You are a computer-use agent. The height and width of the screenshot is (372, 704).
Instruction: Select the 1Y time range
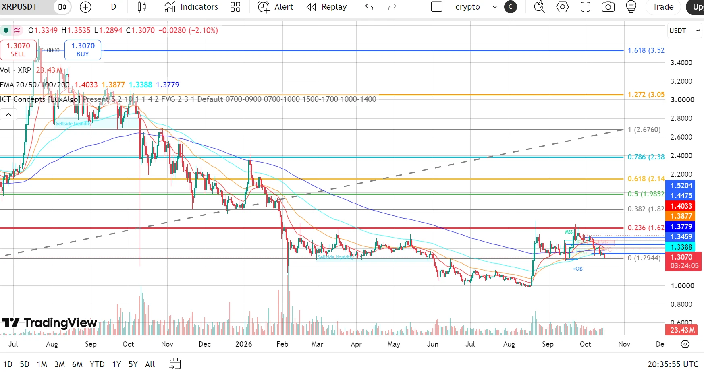116,364
